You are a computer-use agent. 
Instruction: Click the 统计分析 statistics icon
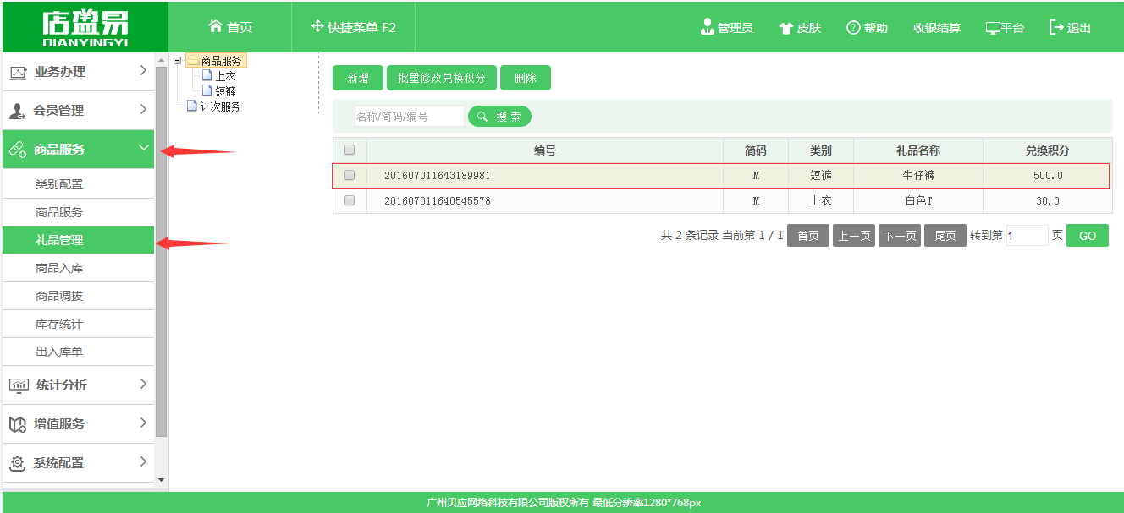[19, 385]
